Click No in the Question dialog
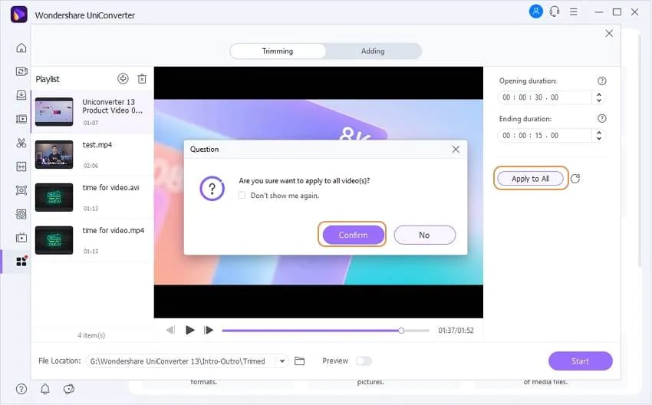This screenshot has height=405, width=652. [x=424, y=235]
